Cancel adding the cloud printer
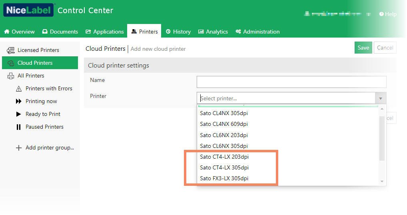This screenshot has width=407, height=215. [x=385, y=48]
